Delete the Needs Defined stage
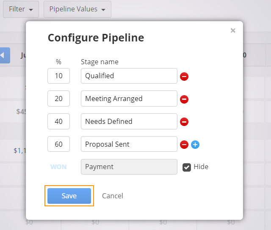 (x=184, y=122)
